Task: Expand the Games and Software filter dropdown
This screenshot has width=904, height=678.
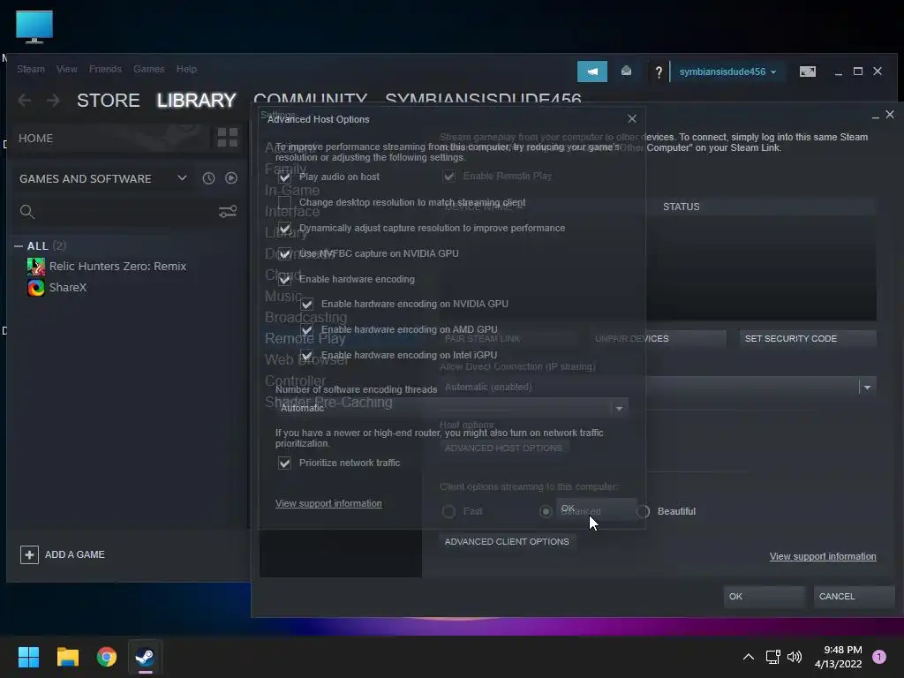Action: pyautogui.click(x=182, y=178)
